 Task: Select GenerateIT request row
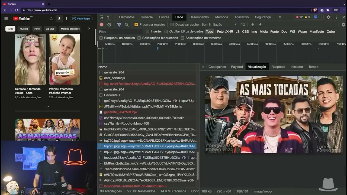tap(148, 95)
